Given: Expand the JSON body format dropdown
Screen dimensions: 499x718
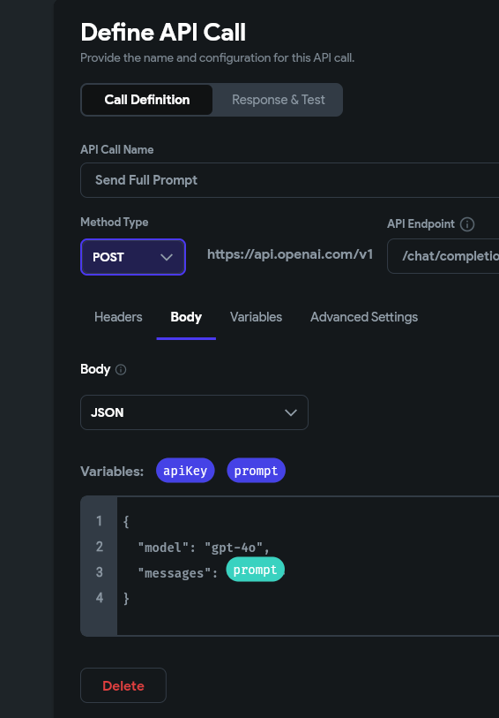Looking at the screenshot, I should tap(194, 412).
